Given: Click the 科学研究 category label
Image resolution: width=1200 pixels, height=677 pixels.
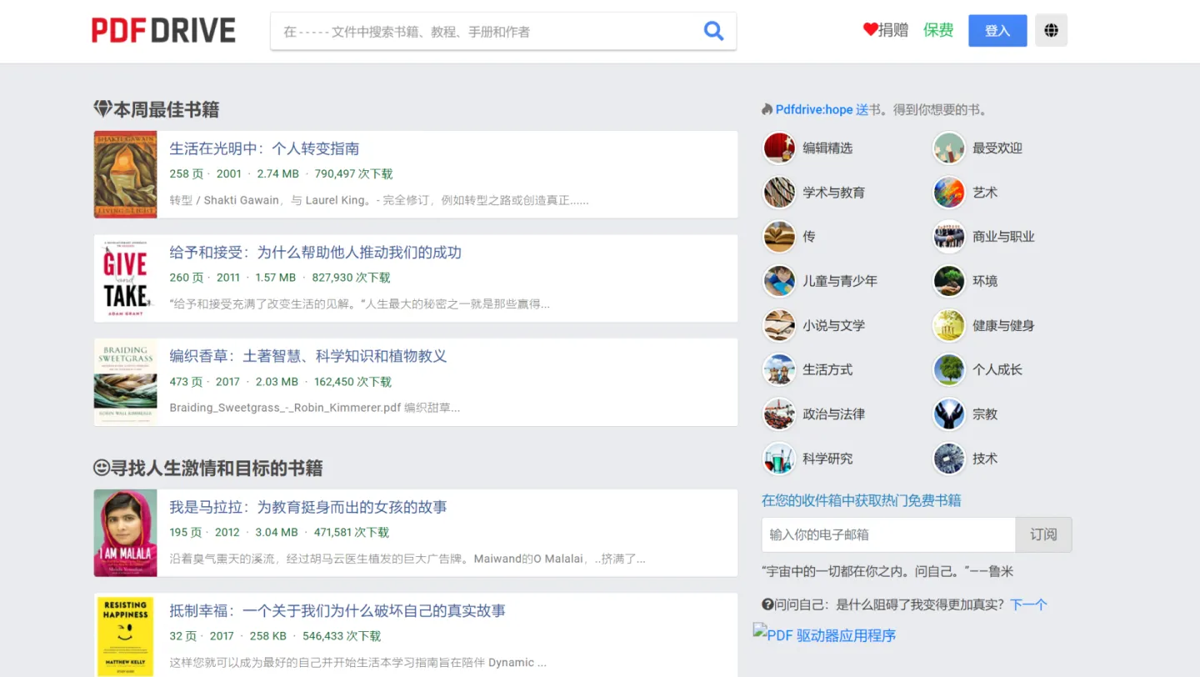Looking at the screenshot, I should (827, 459).
